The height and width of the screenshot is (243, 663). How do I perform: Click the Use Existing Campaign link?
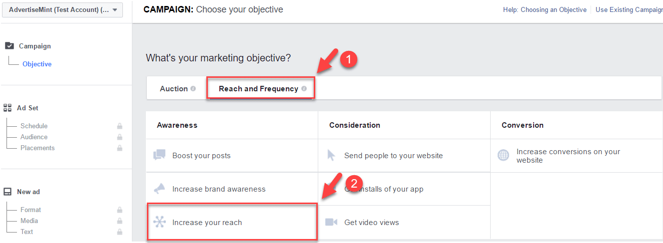pos(629,9)
